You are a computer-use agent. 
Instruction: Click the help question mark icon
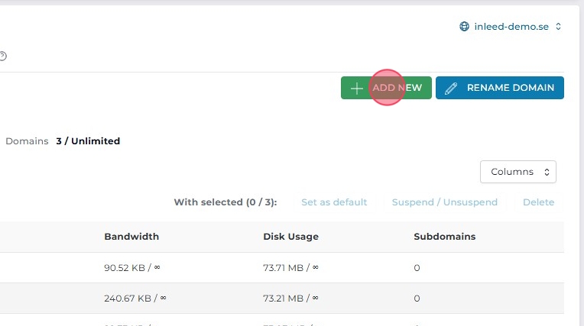click(3, 56)
